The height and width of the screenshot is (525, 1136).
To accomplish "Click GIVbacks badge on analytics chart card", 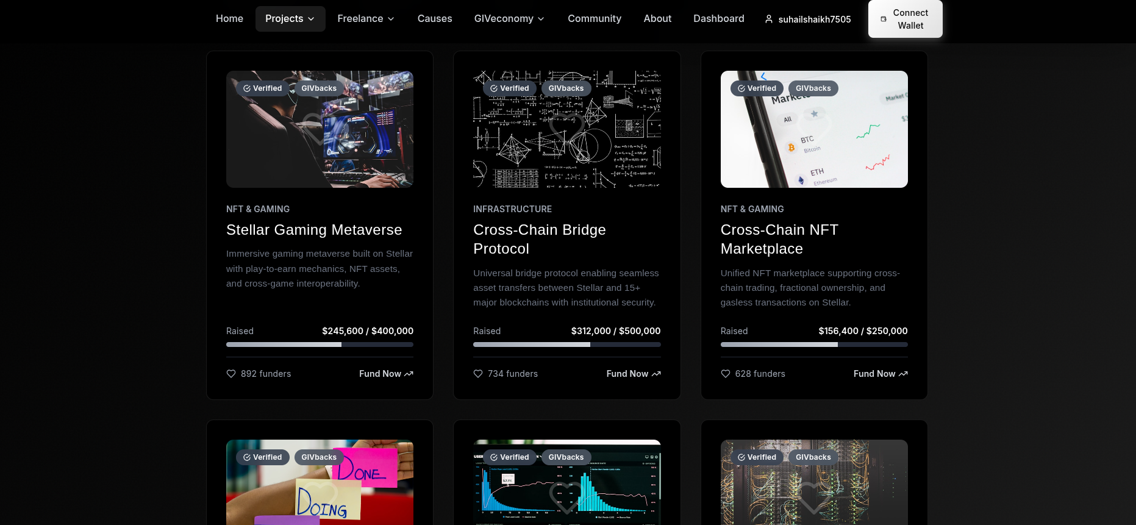I will pos(566,457).
